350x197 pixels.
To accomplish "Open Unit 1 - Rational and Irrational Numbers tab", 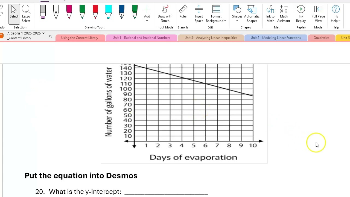I will (x=141, y=38).
